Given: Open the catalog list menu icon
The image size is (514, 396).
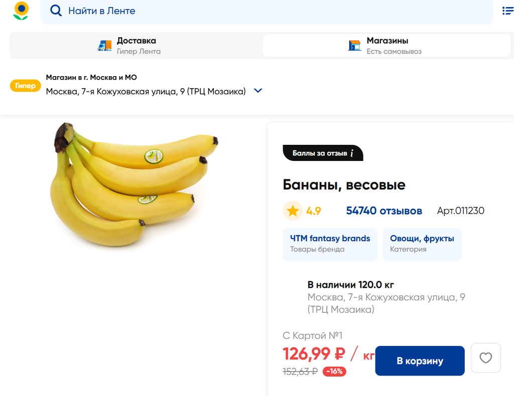Looking at the screenshot, I should [x=507, y=11].
